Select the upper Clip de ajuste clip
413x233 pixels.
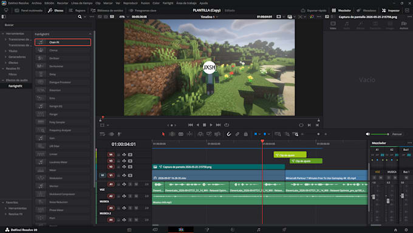[x=290, y=155]
